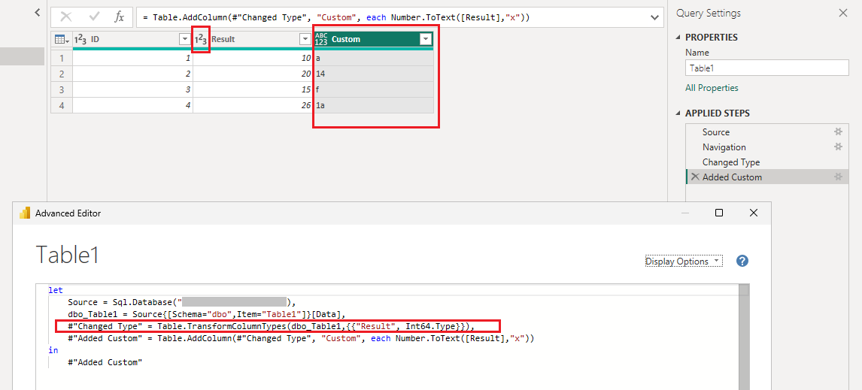Select the ID column header

(132, 40)
